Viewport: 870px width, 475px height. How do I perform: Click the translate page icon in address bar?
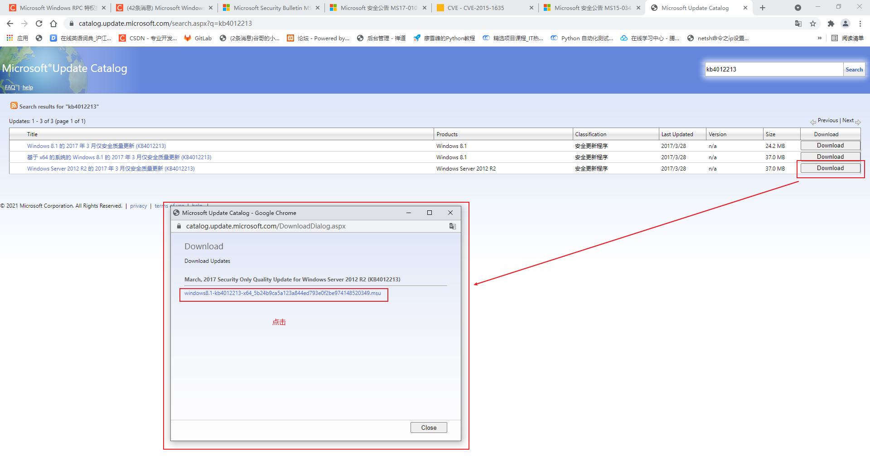[798, 24]
